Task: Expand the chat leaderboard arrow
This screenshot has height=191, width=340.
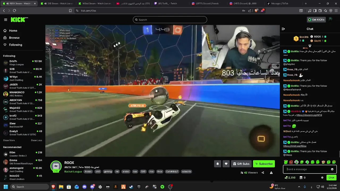Action: (x=310, y=46)
